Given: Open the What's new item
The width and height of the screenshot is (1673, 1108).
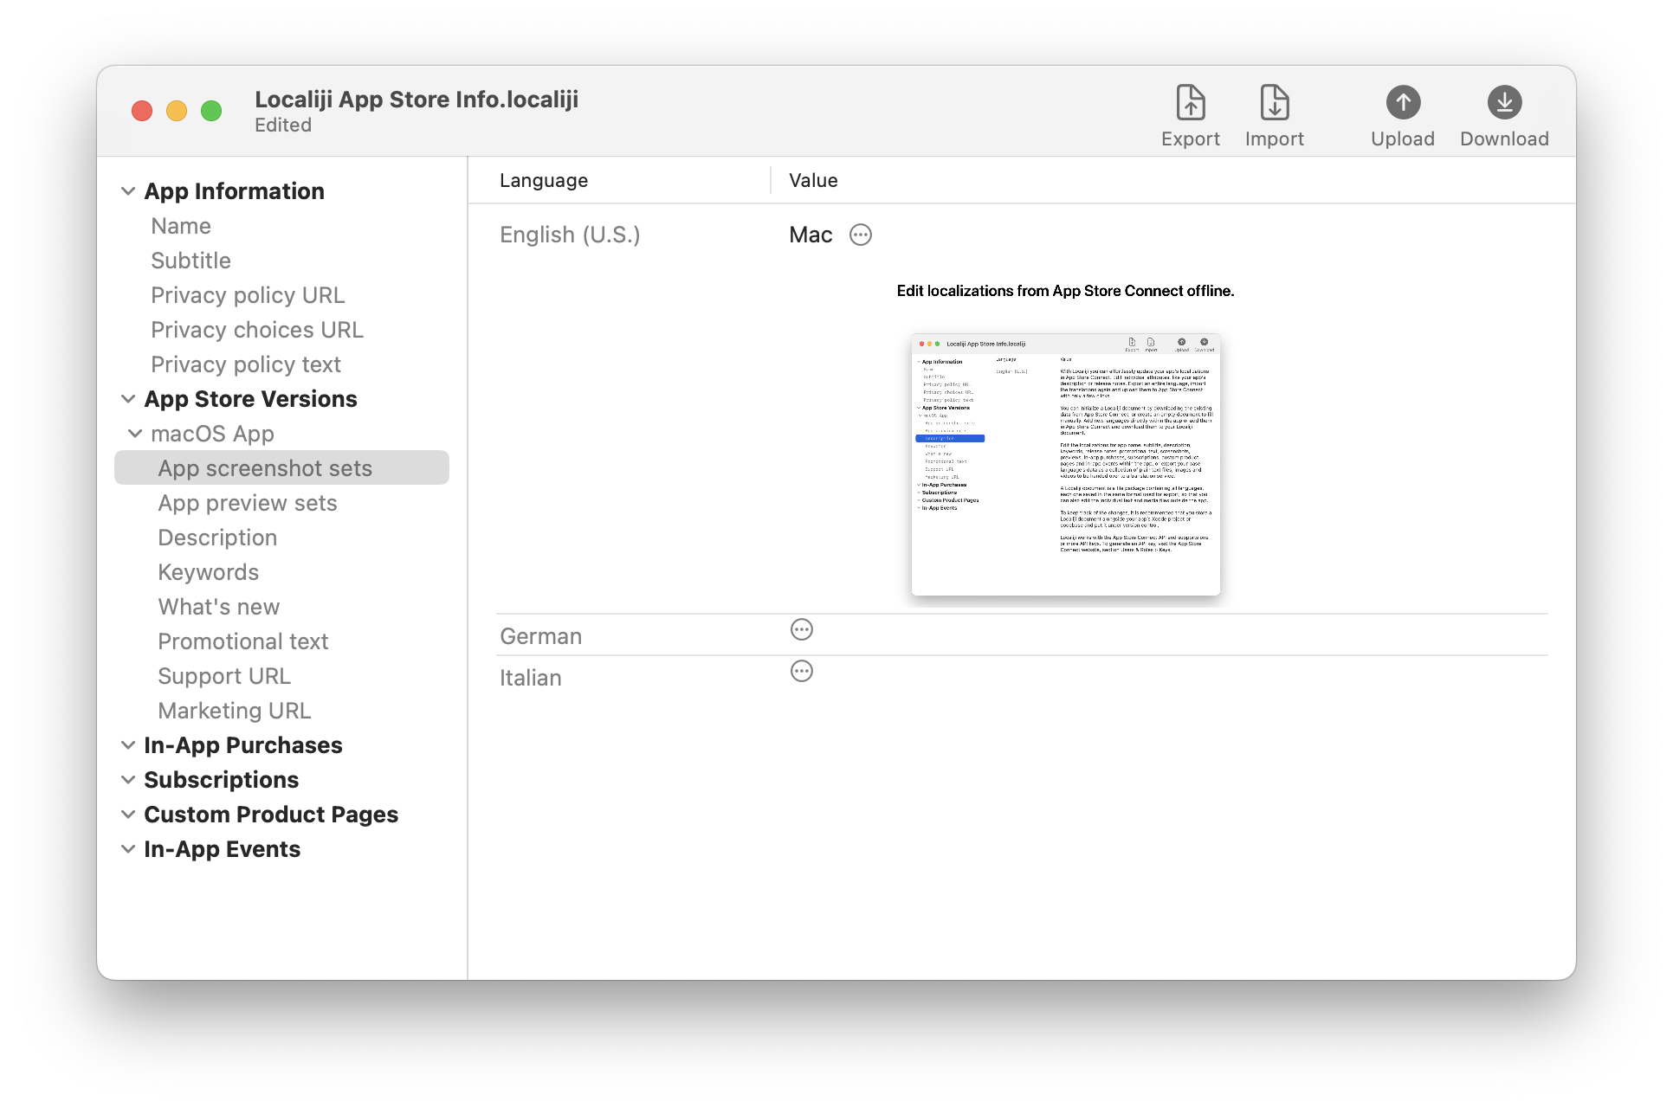Looking at the screenshot, I should (x=219, y=607).
